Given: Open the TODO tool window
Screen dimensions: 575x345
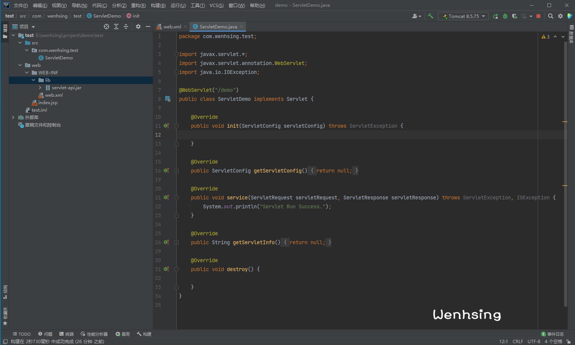Looking at the screenshot, I should coord(22,334).
